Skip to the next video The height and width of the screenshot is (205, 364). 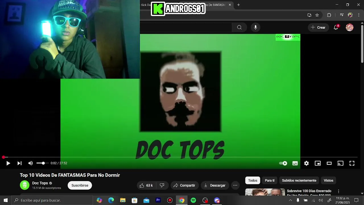(x=19, y=163)
